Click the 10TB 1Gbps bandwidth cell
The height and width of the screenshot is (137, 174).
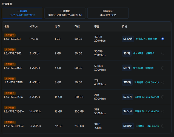point(98,126)
